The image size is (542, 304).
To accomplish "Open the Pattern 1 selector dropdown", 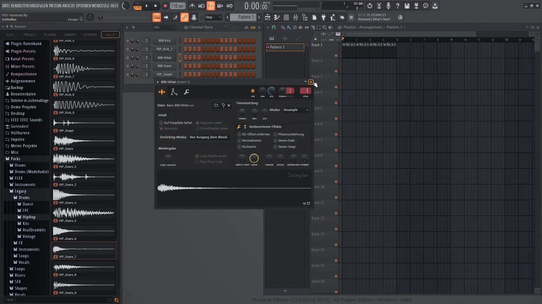I will pyautogui.click(x=243, y=17).
